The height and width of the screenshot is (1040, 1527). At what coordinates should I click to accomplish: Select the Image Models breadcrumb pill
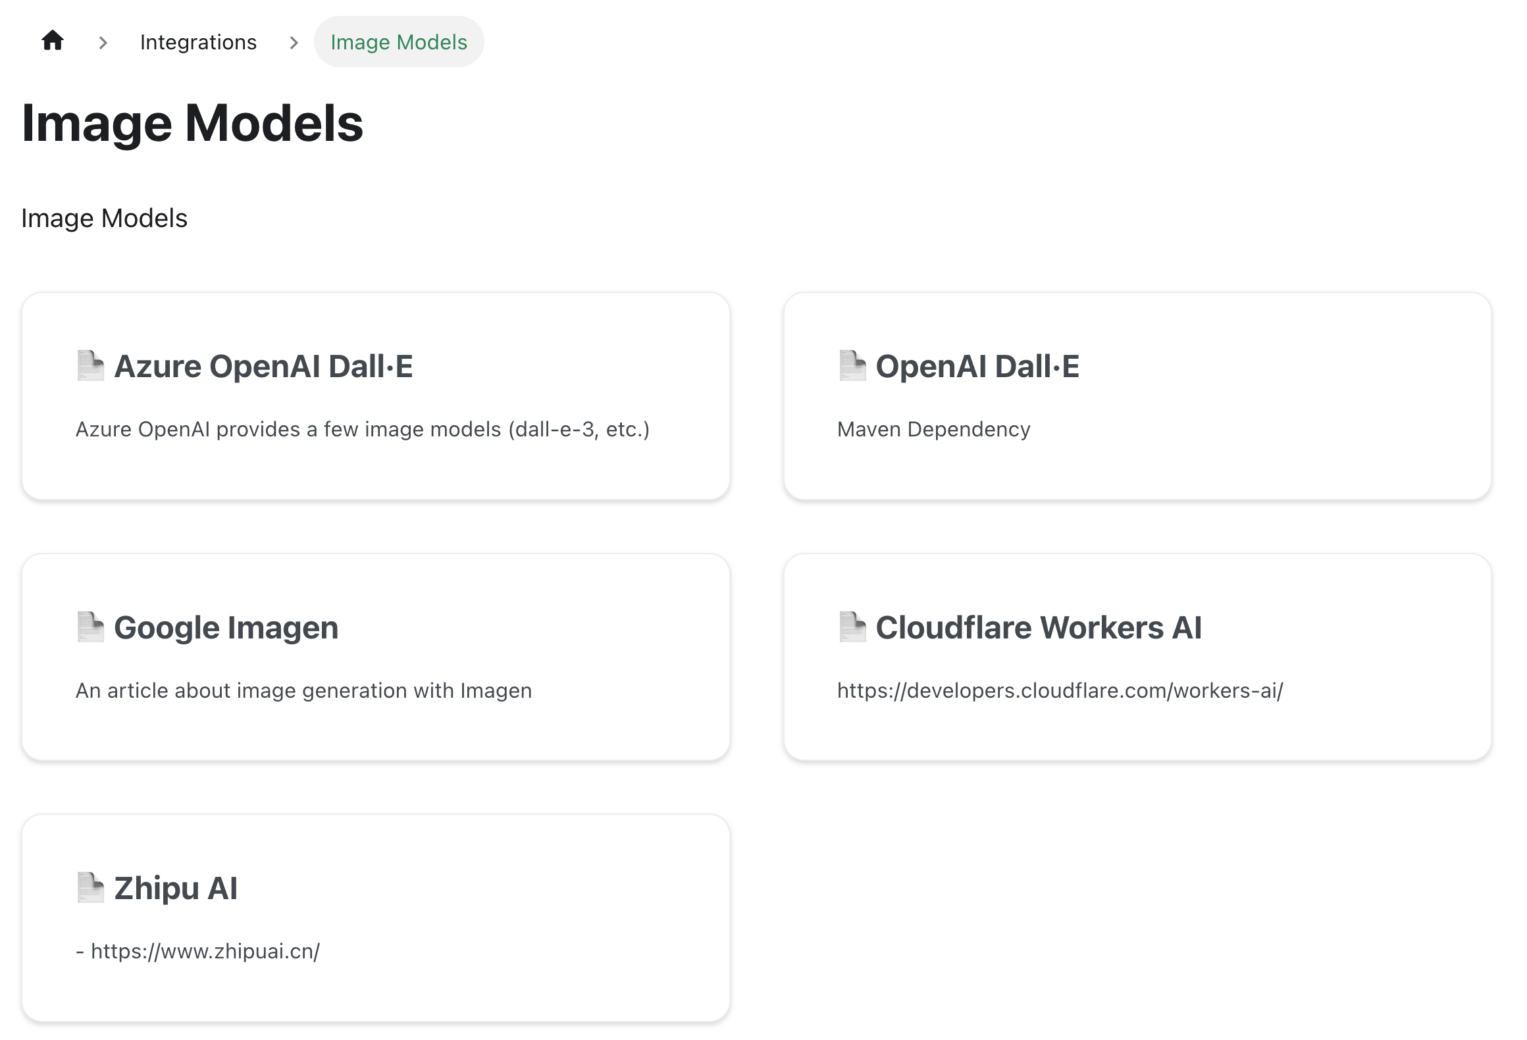399,42
